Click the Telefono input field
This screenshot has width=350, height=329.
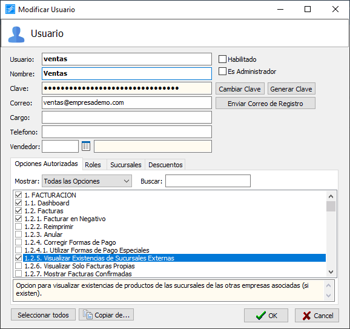127,131
